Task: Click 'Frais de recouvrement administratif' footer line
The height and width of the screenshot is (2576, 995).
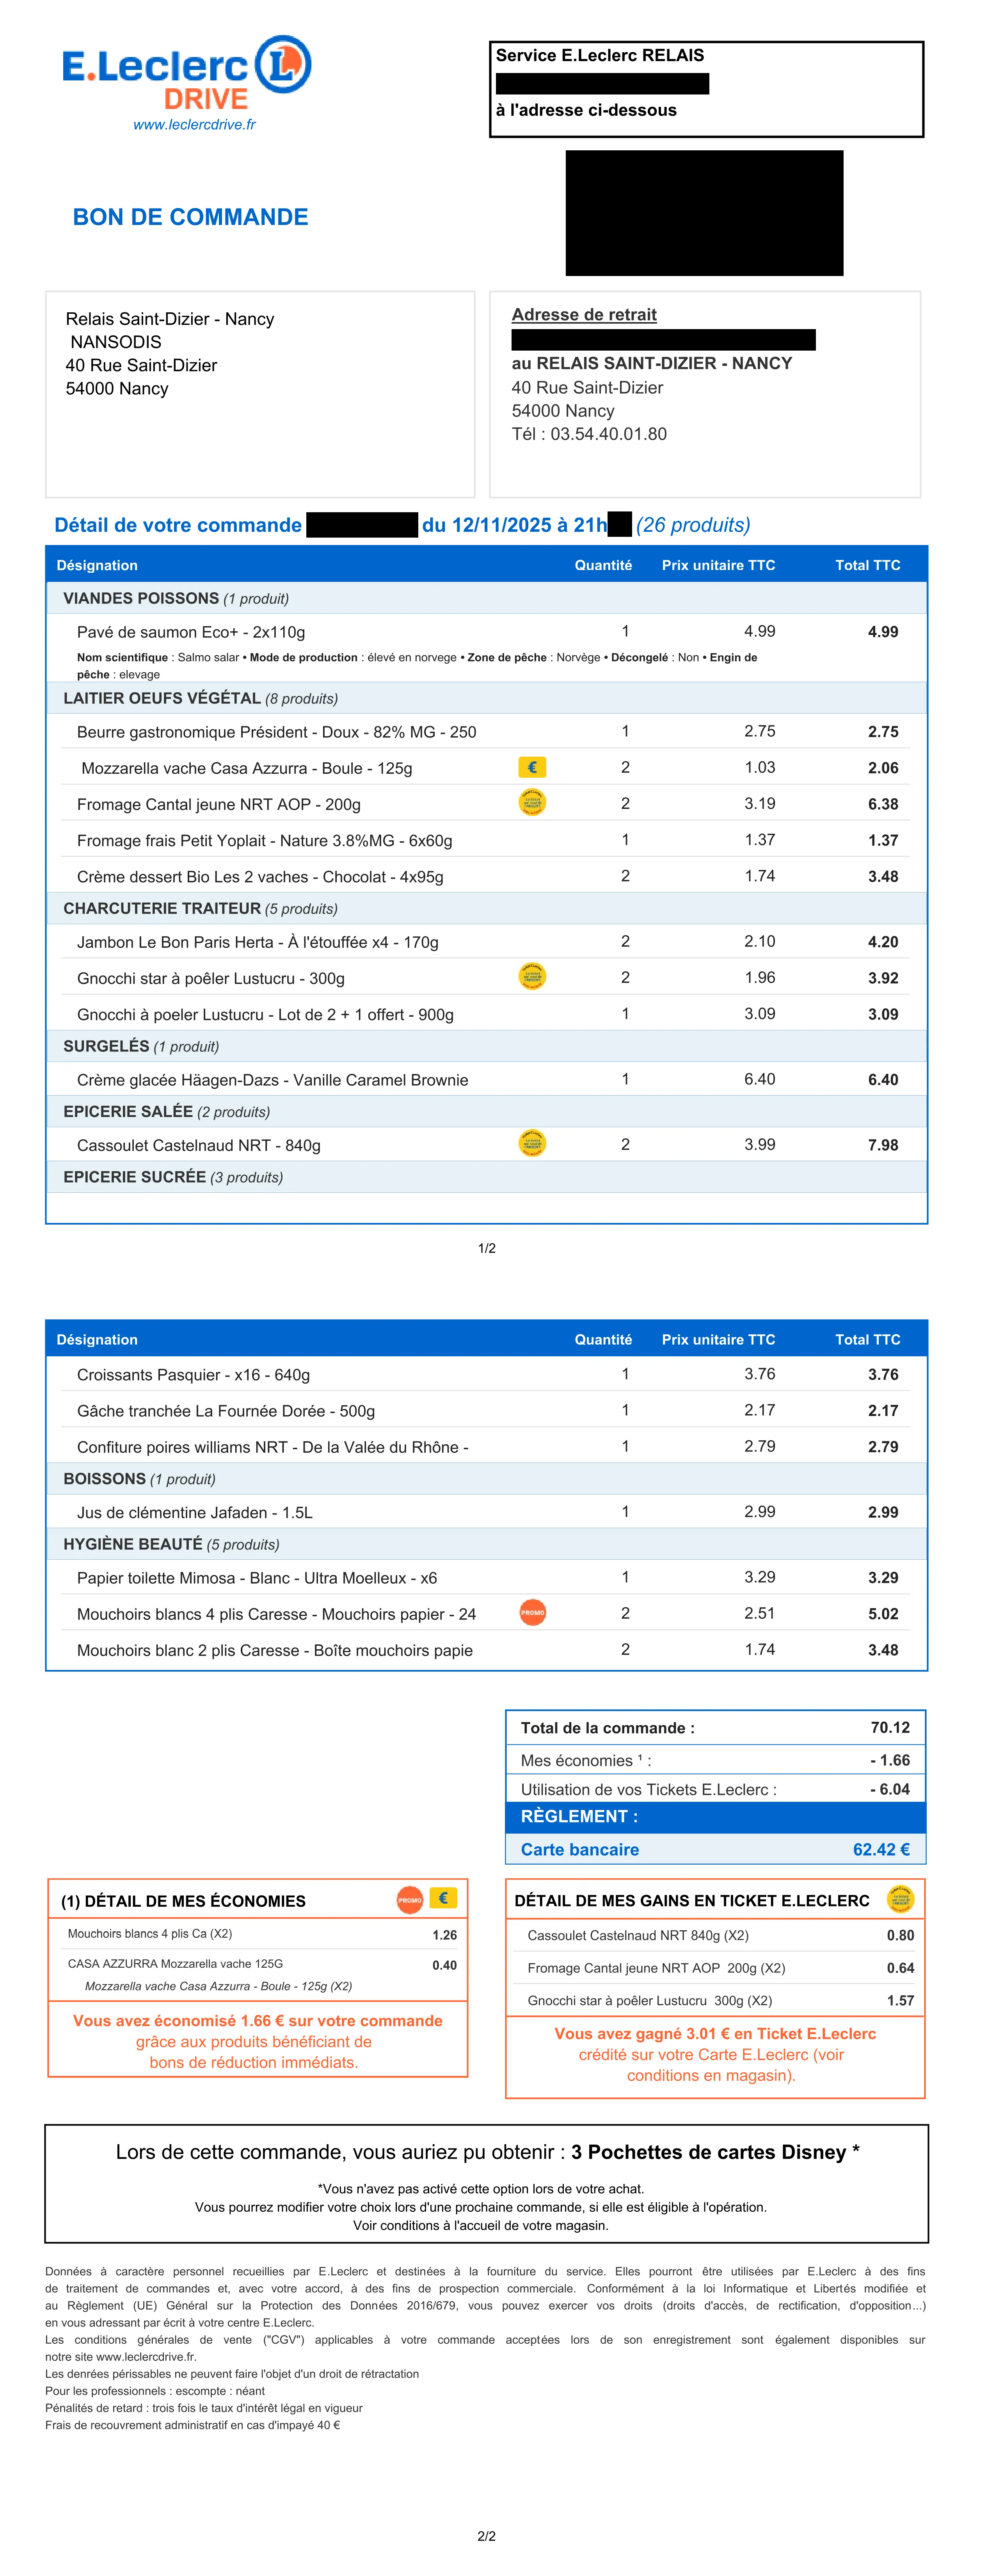Action: coord(193,2425)
